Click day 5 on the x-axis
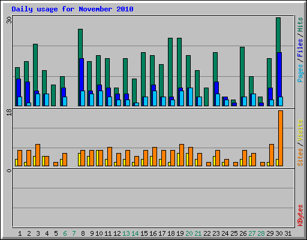Screen dimensions: 307x240 pyautogui.click(x=56, y=233)
